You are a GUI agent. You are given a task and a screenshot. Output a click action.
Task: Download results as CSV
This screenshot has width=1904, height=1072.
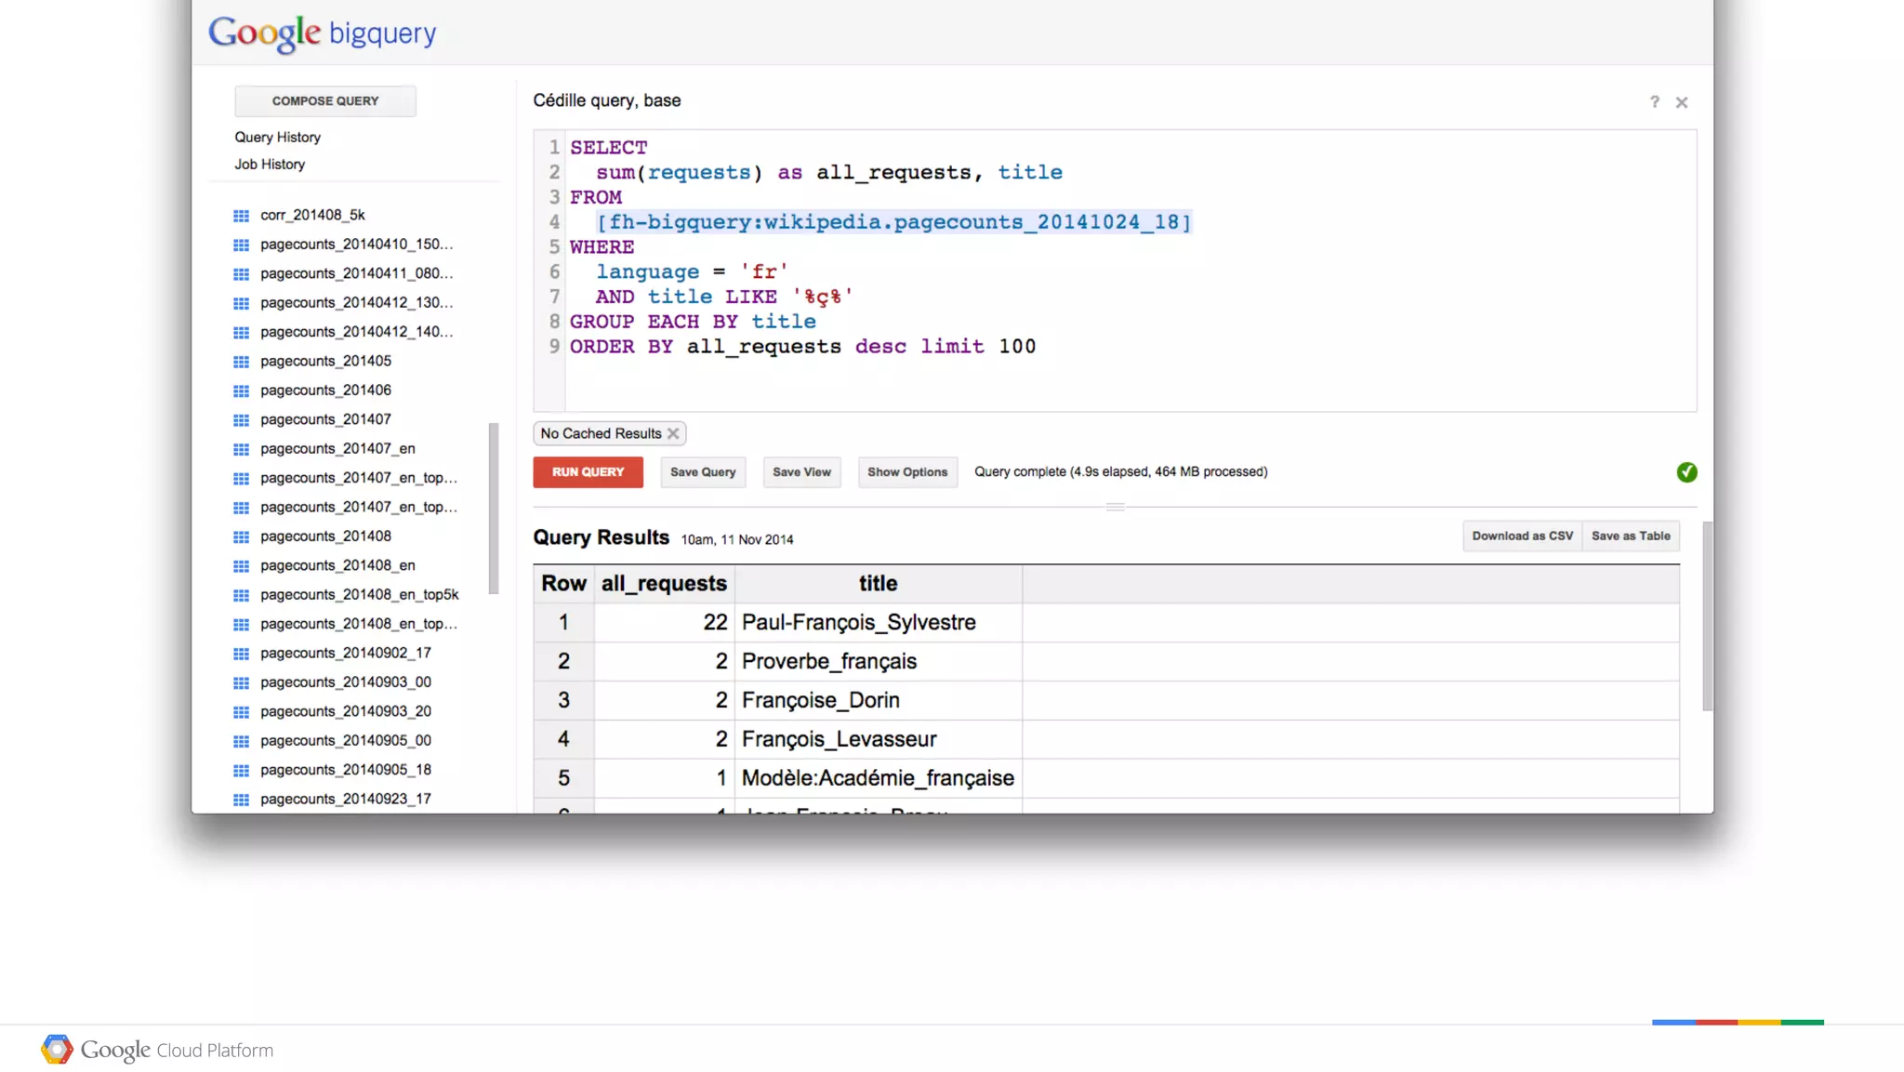click(1522, 536)
